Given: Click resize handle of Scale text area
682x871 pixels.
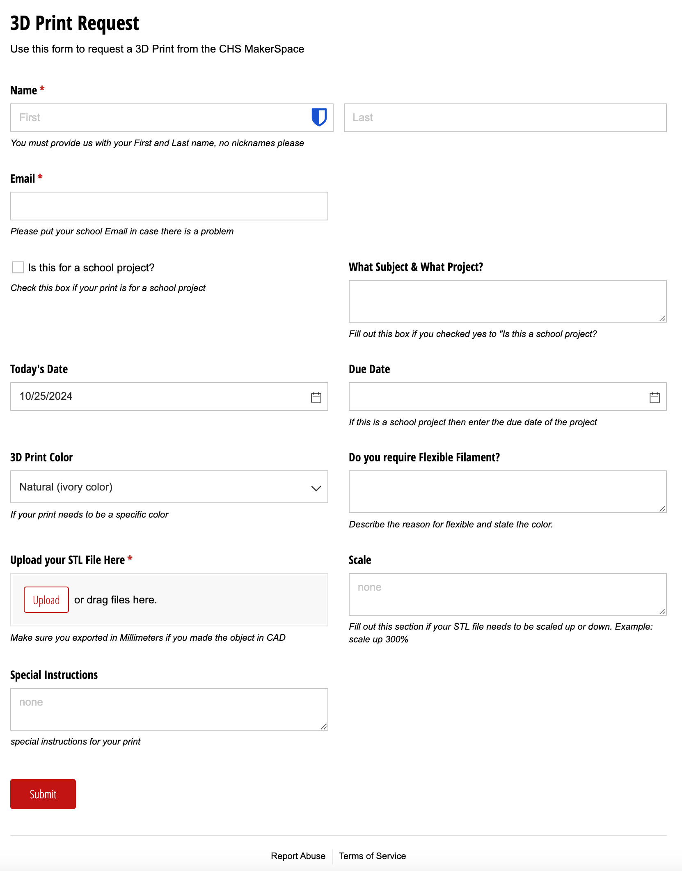Looking at the screenshot, I should click(662, 611).
